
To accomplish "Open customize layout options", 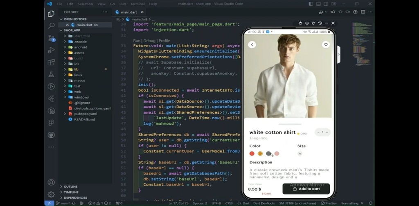I will point(333,4).
